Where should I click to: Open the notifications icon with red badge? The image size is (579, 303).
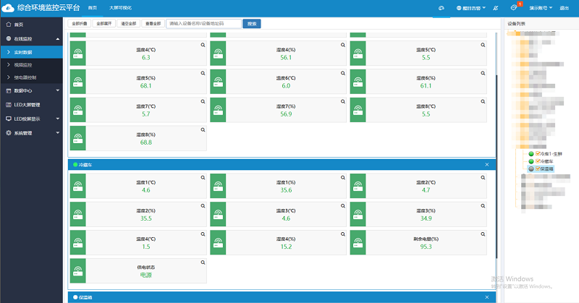click(x=515, y=7)
